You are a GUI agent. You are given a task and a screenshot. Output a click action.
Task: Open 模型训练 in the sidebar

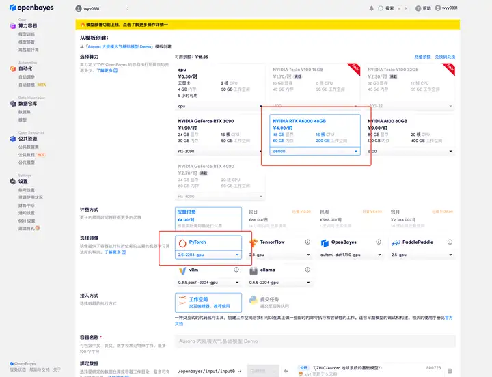pyautogui.click(x=27, y=34)
